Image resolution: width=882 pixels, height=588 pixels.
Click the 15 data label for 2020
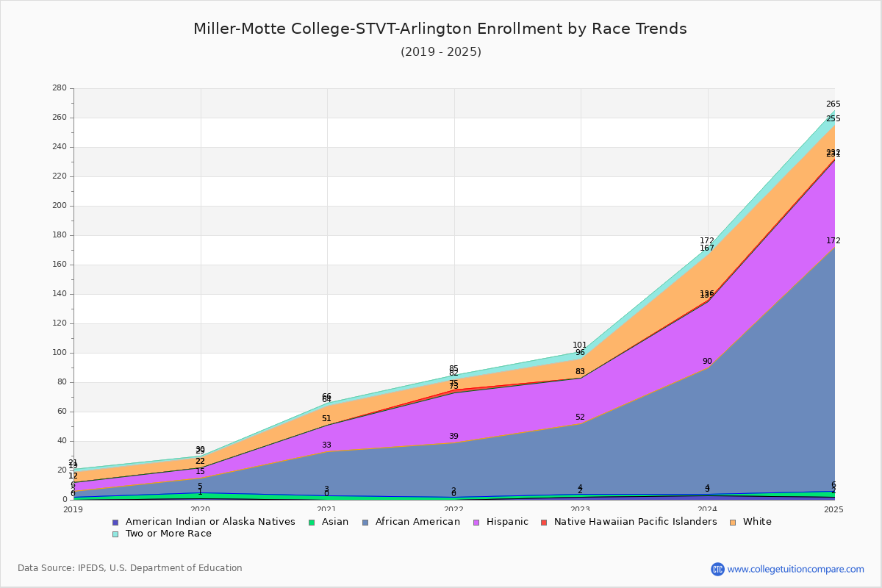[x=200, y=472]
